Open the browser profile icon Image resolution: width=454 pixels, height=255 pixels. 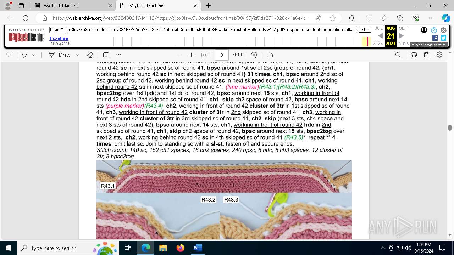[x=8, y=6]
